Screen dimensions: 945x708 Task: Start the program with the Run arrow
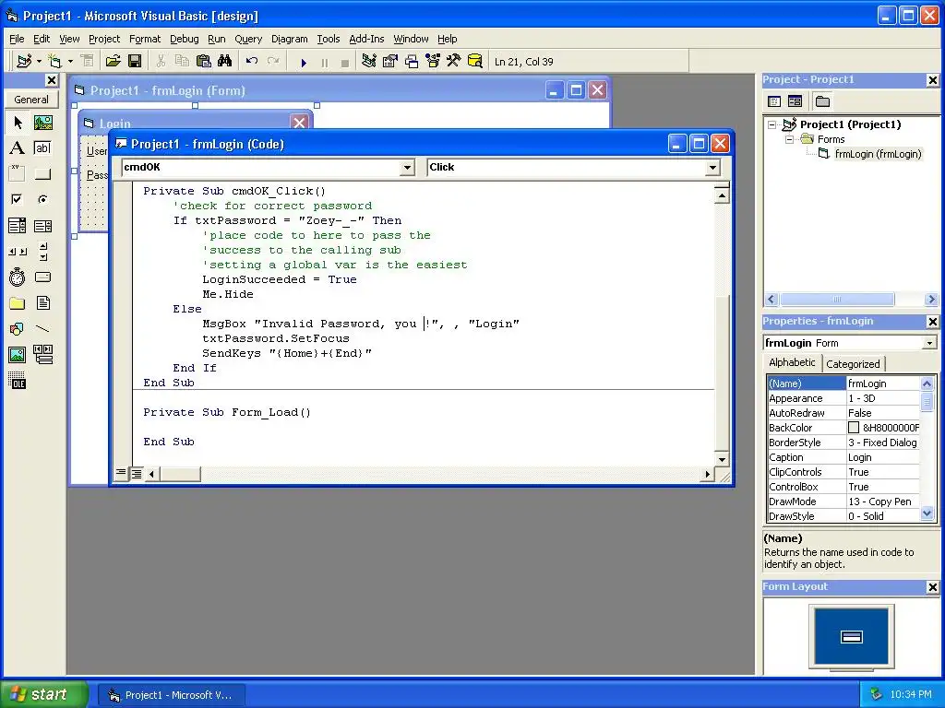[x=304, y=62]
